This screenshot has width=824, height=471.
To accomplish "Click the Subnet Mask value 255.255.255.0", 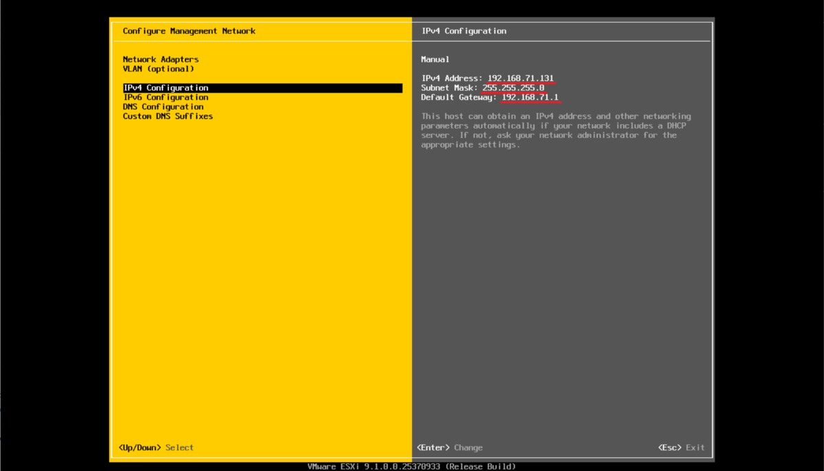I will point(514,88).
